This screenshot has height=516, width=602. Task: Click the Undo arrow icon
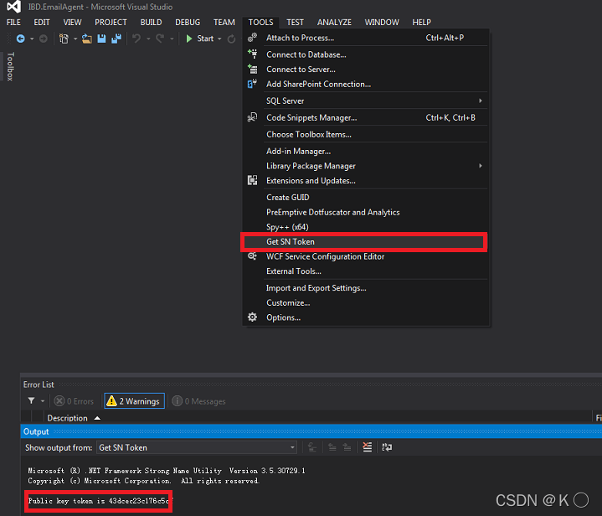[x=136, y=39]
